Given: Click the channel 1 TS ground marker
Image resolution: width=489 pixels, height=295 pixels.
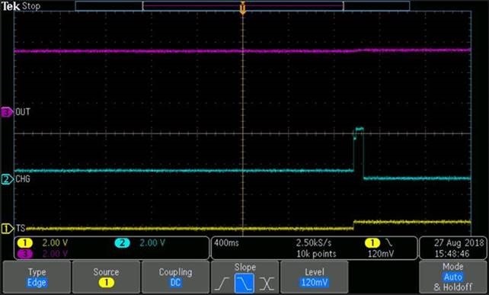Looking at the screenshot, I should click(x=7, y=229).
